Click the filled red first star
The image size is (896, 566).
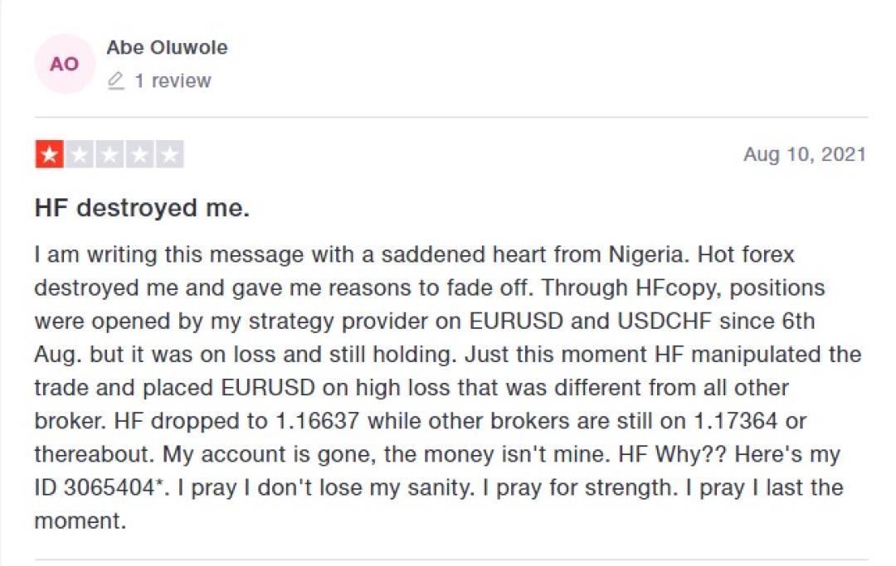pos(47,155)
